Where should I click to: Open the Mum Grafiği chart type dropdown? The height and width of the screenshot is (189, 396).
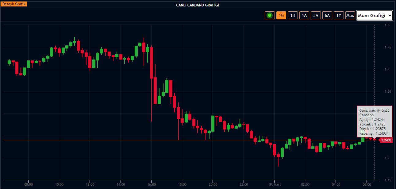click(375, 15)
